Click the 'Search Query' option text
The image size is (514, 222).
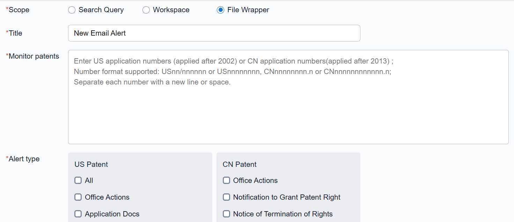[101, 10]
